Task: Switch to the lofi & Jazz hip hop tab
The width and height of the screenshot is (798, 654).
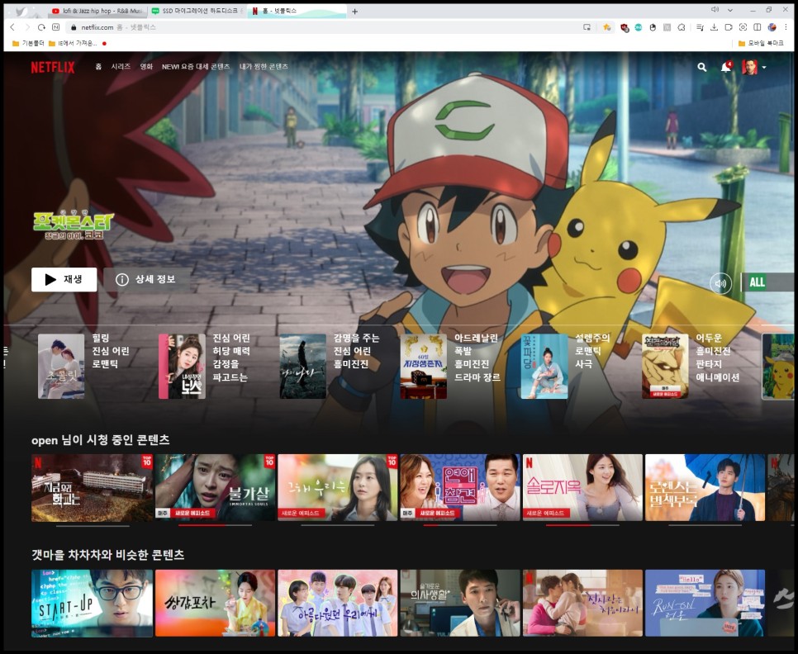Action: (x=97, y=11)
